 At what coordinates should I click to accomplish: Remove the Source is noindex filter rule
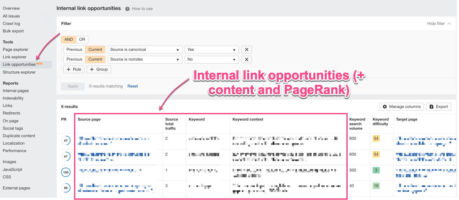pos(247,59)
